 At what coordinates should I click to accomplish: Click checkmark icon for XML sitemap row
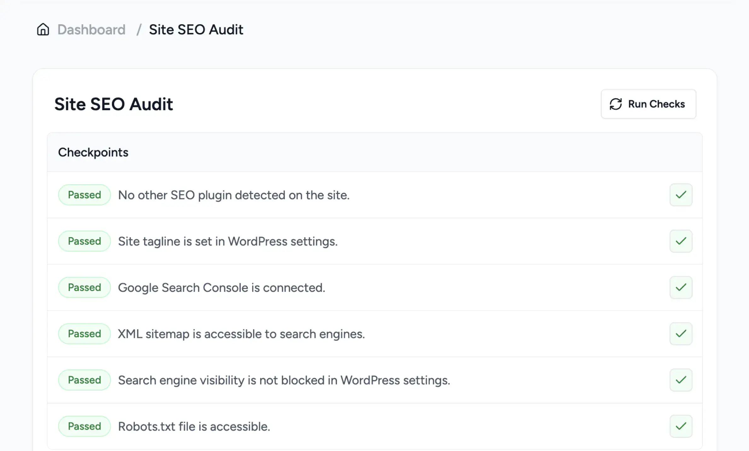(681, 334)
